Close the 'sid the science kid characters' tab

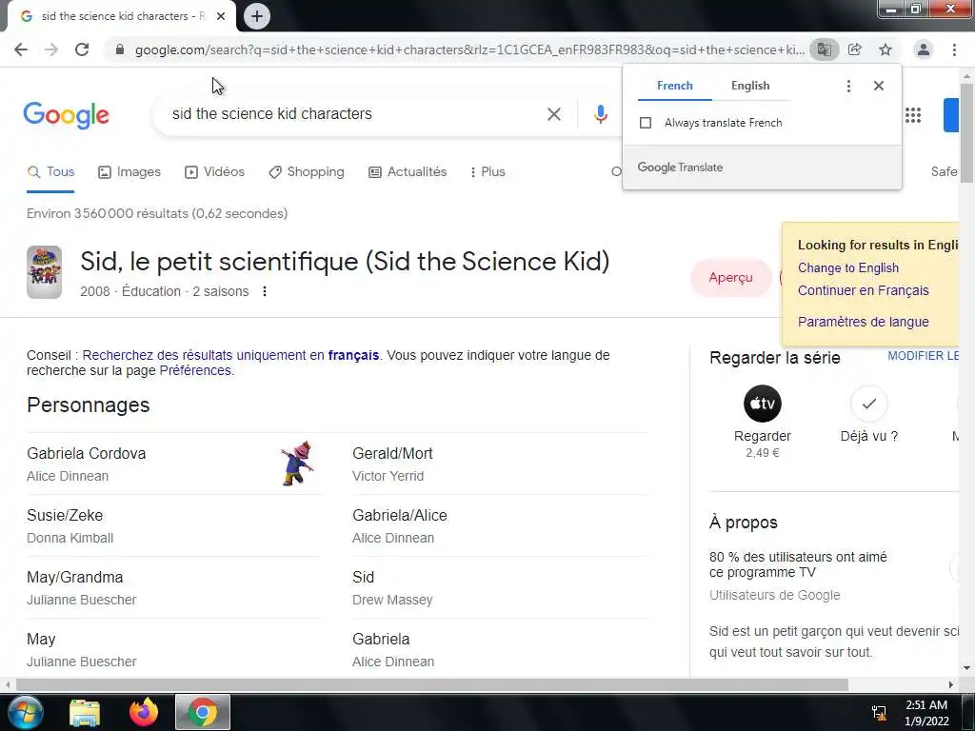(221, 16)
